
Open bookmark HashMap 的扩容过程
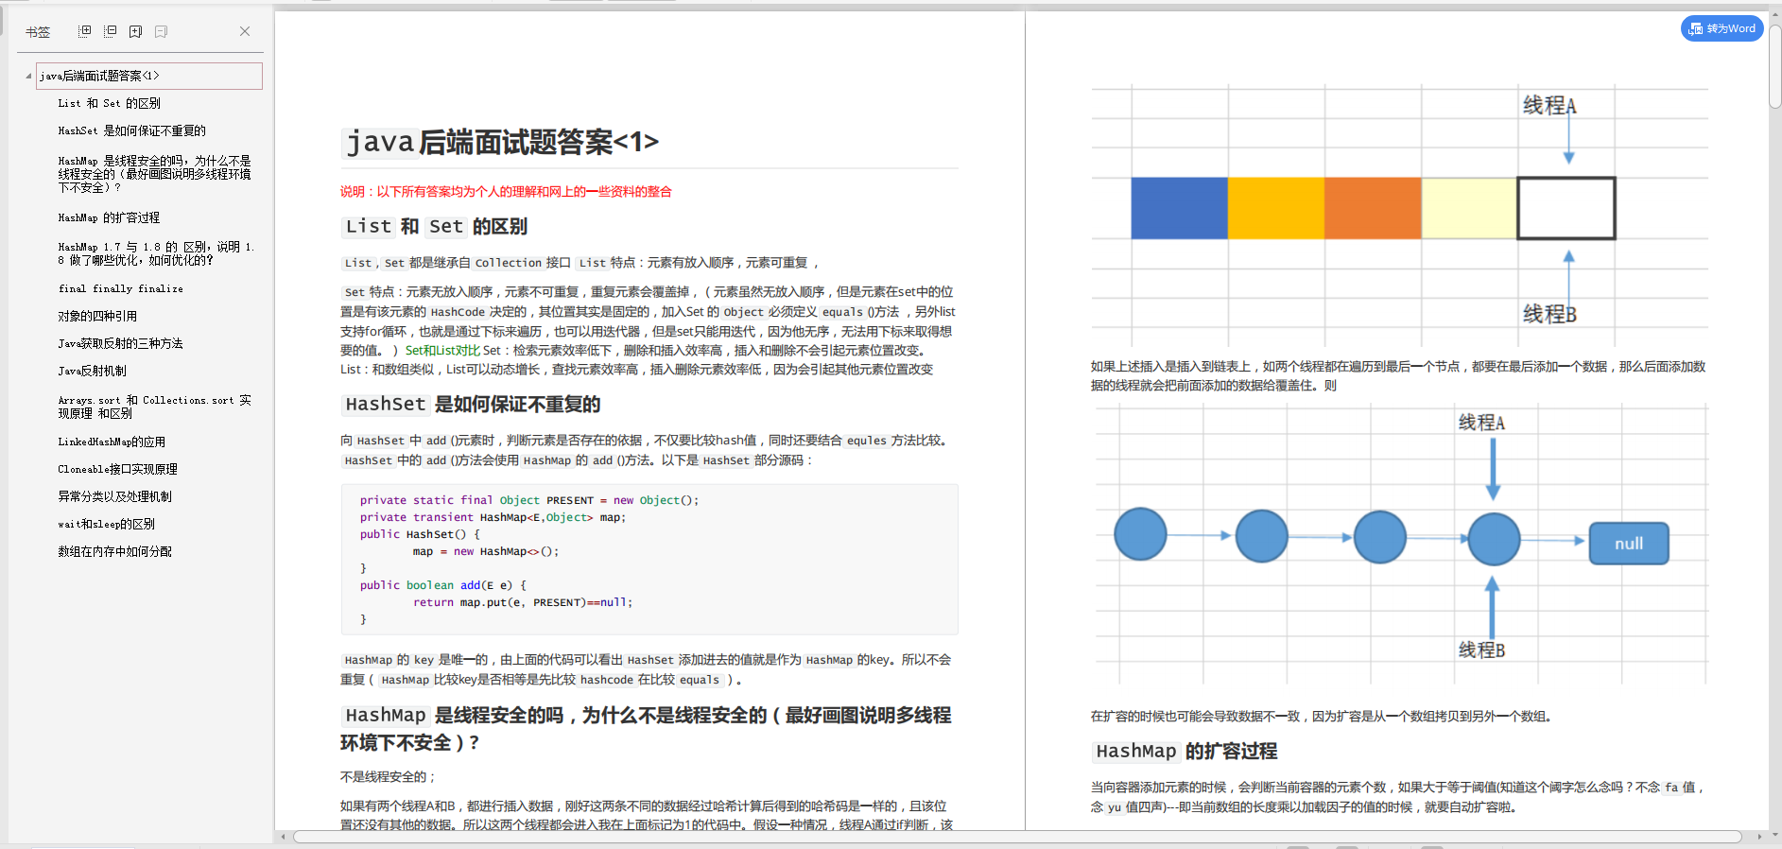point(109,217)
